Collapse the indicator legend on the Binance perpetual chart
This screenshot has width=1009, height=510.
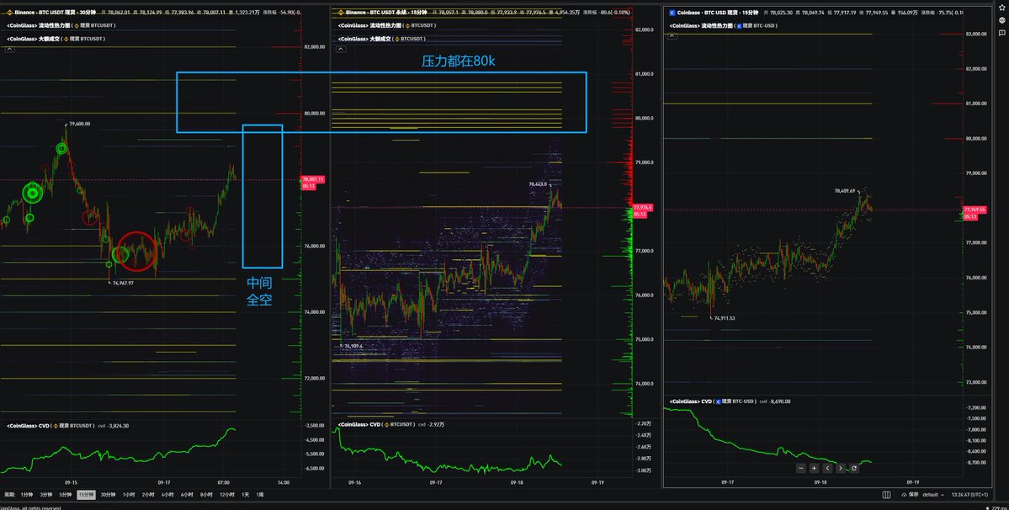[341, 49]
